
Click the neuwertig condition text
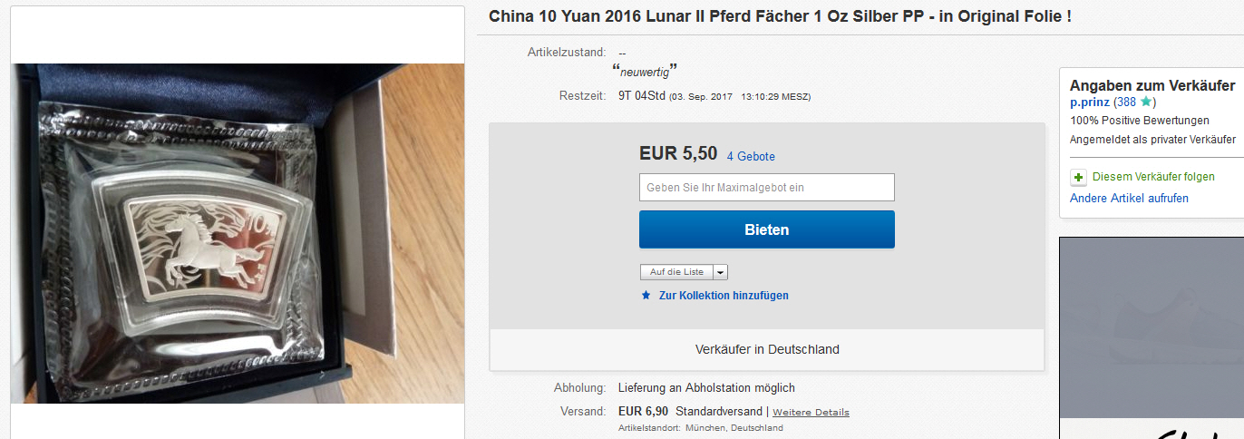point(645,71)
